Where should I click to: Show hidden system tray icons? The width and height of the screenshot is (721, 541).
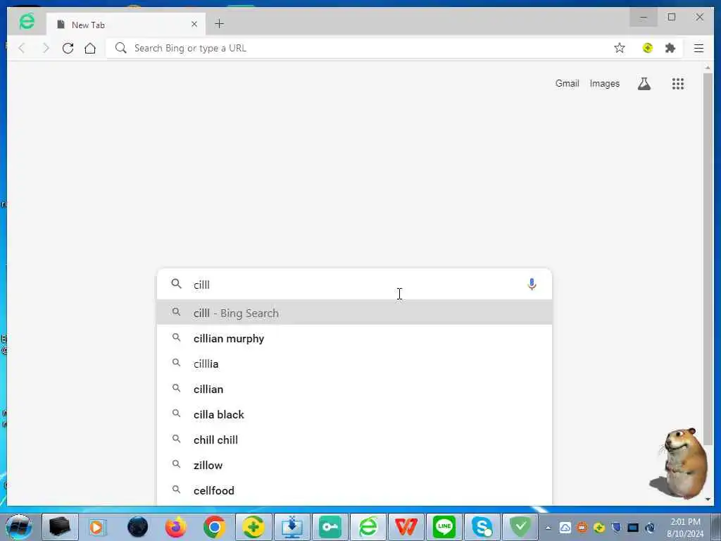click(x=548, y=528)
